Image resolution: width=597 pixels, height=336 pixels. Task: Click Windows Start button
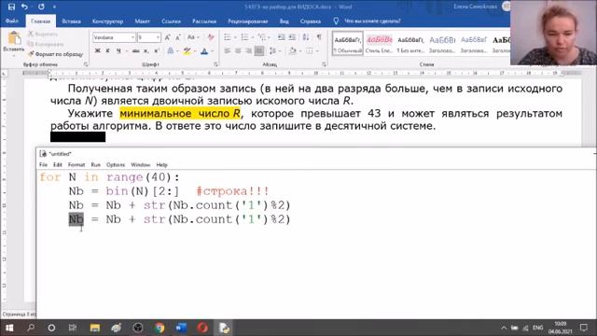pyautogui.click(x=9, y=328)
